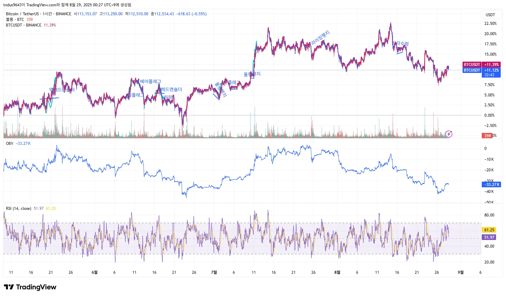This screenshot has width=506, height=297.
Task: Click the red 359 volume axis label
Action: coord(487,136)
